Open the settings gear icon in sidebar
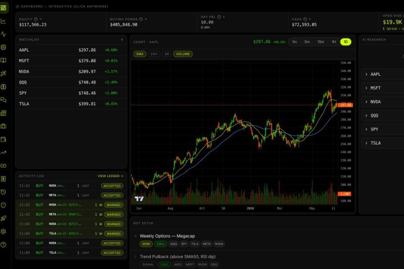 (x=3, y=231)
